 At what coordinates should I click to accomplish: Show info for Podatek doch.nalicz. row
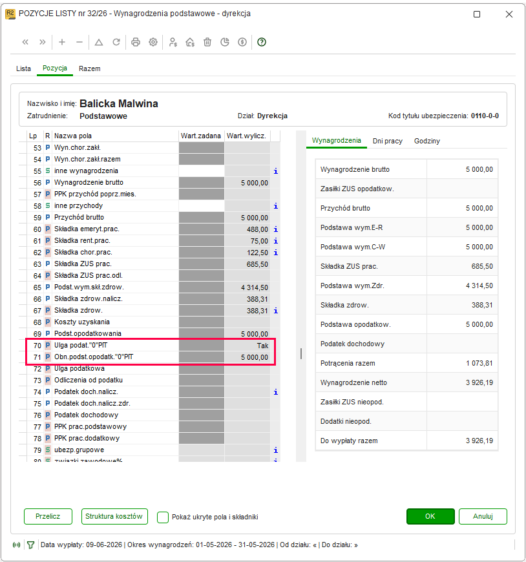click(x=275, y=391)
